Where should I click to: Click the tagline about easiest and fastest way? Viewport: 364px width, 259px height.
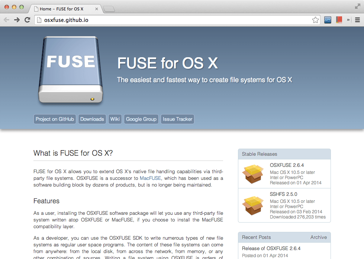[x=204, y=80]
